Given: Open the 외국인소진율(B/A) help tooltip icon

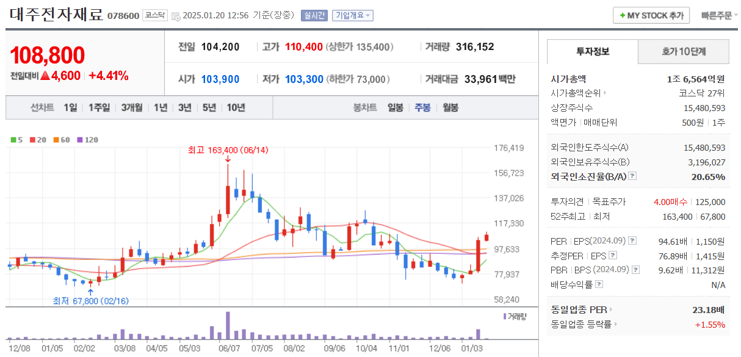Looking at the screenshot, I should click(632, 176).
